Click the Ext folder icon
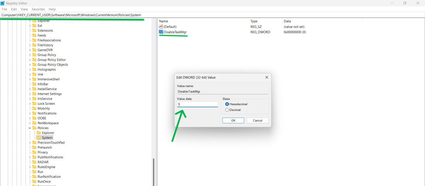Image resolution: width=425 pixels, height=186 pixels. (34, 26)
